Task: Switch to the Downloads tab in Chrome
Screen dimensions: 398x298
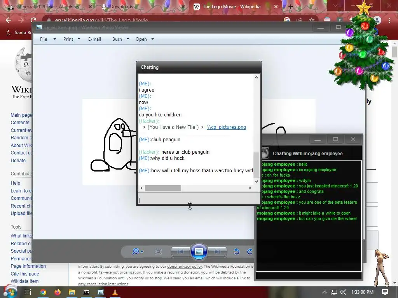Action: click(121, 7)
